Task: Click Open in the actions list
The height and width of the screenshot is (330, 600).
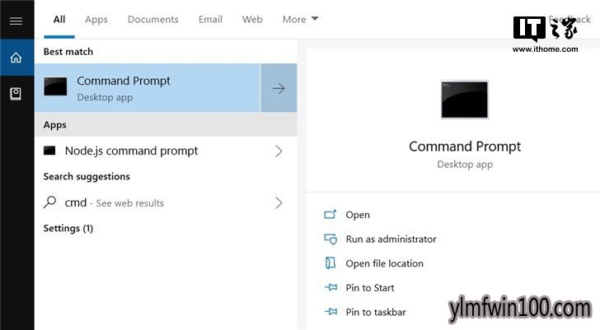Action: [x=358, y=215]
